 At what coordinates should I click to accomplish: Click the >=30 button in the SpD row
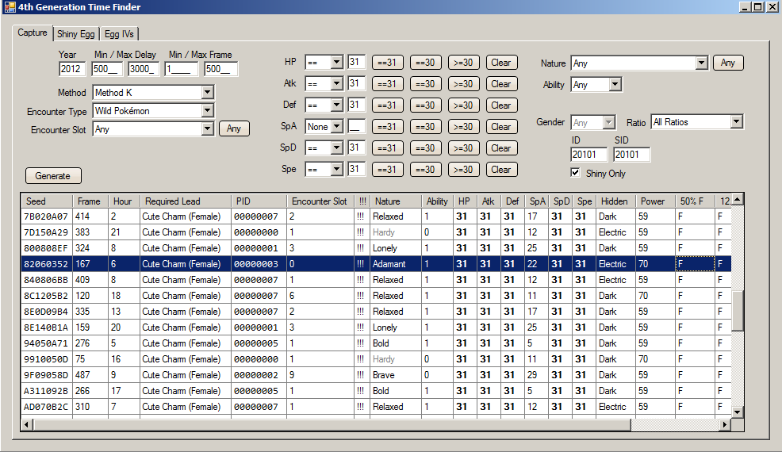point(463,148)
